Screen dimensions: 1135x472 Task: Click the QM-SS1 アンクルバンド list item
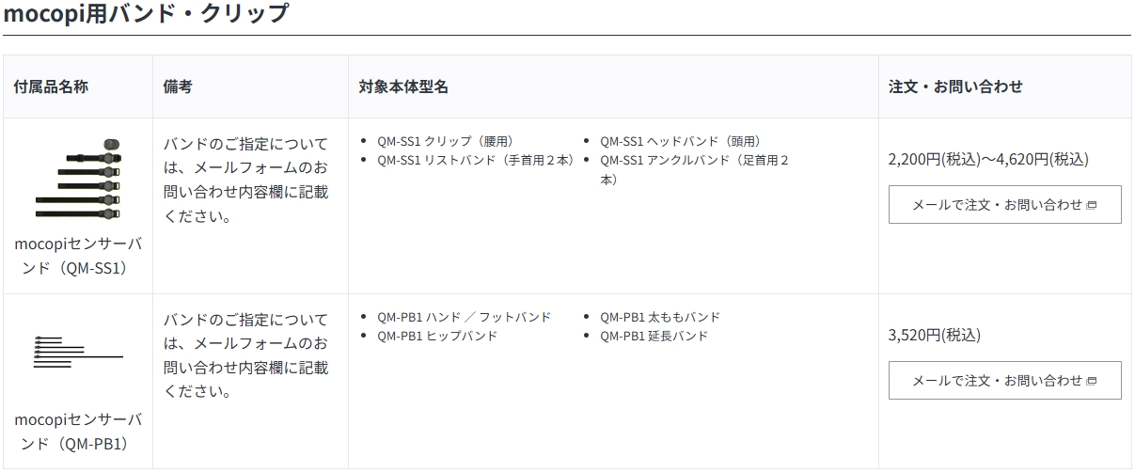694,169
